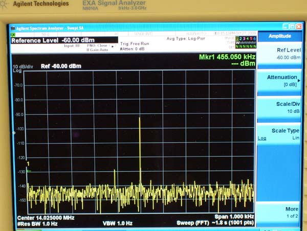Select the Scale/Div softkey

coord(279,108)
